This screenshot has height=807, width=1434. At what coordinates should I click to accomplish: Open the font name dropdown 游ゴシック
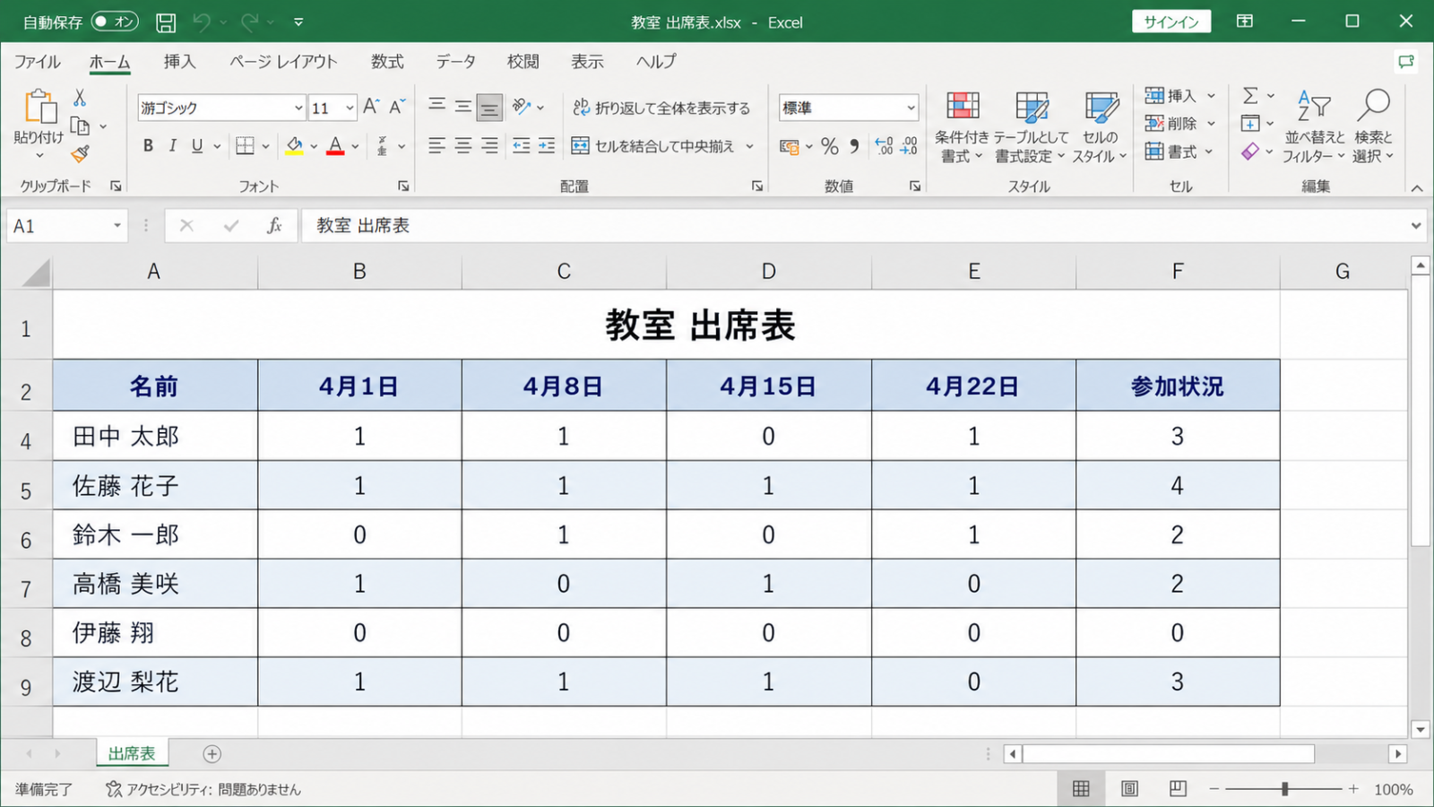pyautogui.click(x=298, y=108)
